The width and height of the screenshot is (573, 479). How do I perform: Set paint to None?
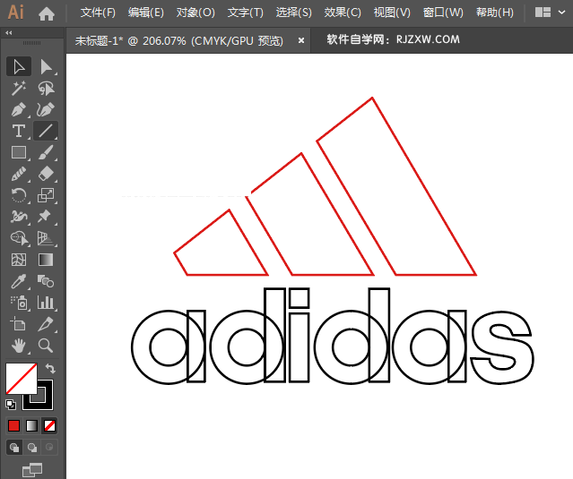click(x=49, y=426)
